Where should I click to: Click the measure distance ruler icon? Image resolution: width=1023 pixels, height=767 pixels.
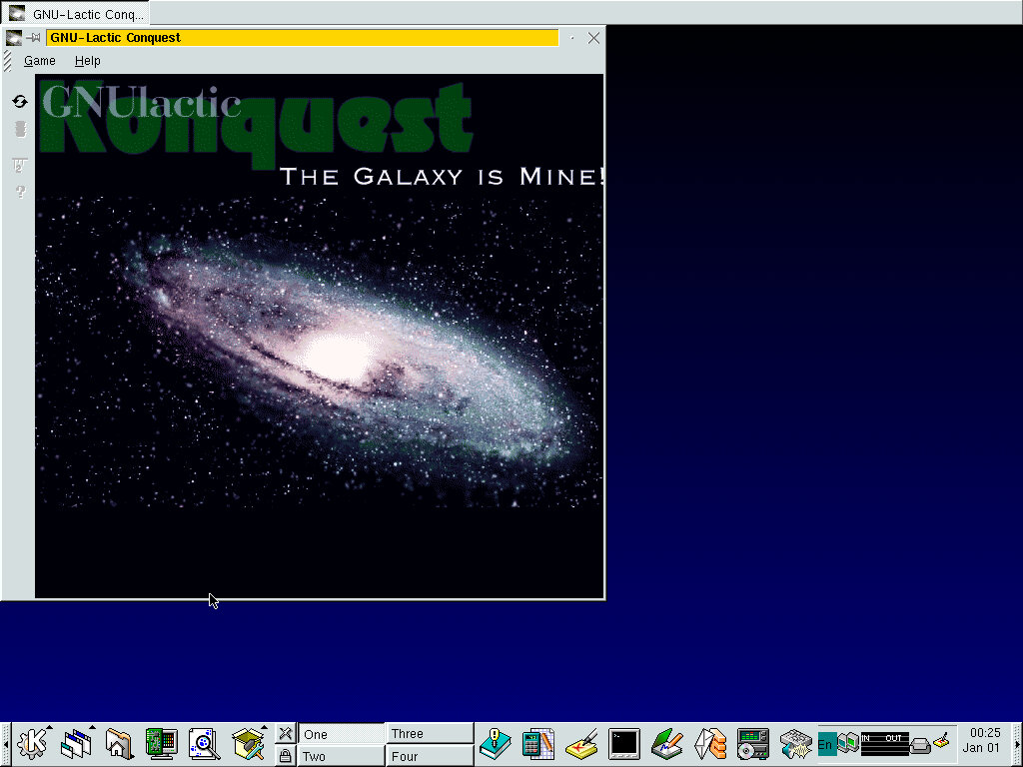coord(19,165)
